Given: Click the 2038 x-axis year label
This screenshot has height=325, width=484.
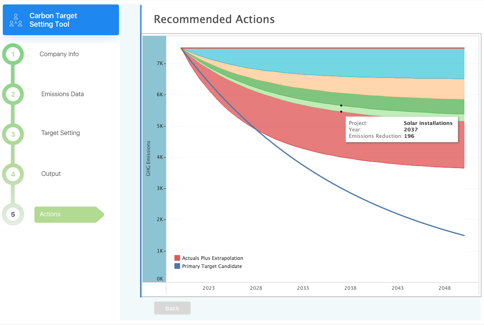Looking at the screenshot, I should click(x=350, y=288).
